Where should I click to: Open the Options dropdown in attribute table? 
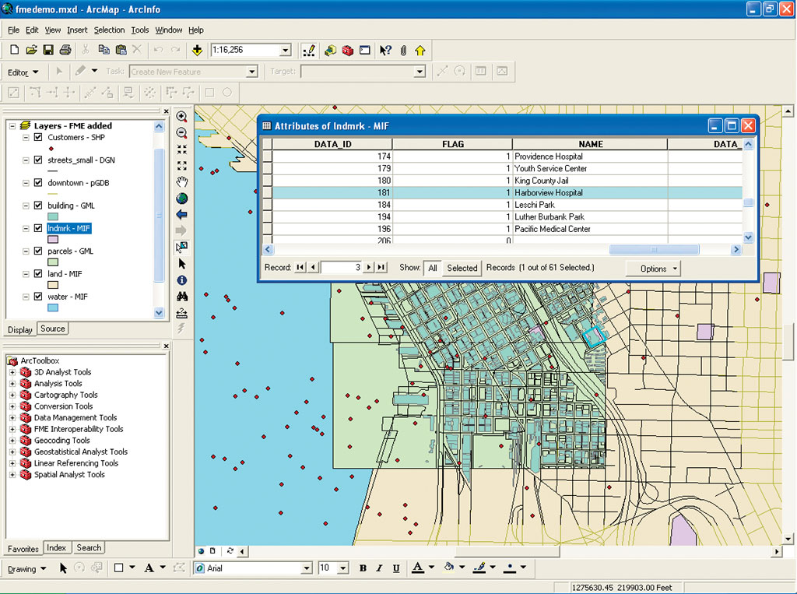[653, 269]
